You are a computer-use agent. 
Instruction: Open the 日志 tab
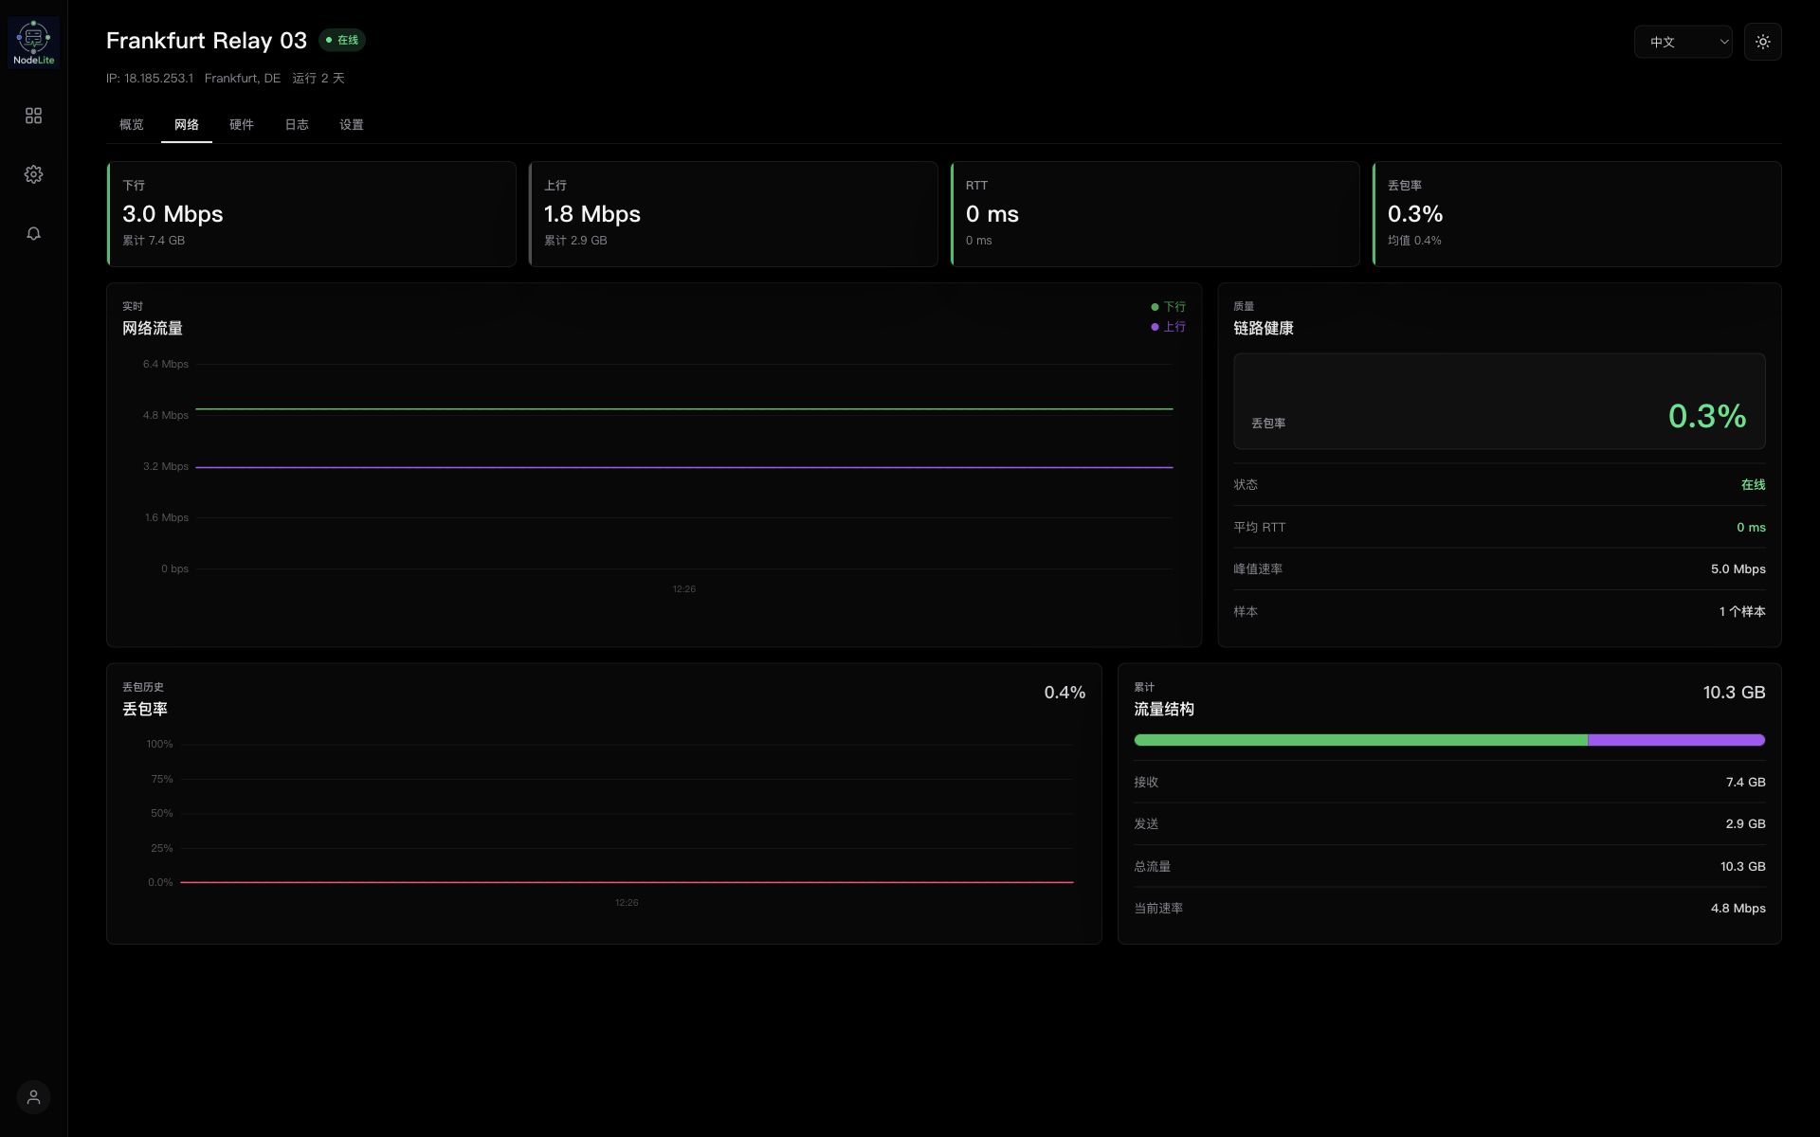(x=297, y=124)
